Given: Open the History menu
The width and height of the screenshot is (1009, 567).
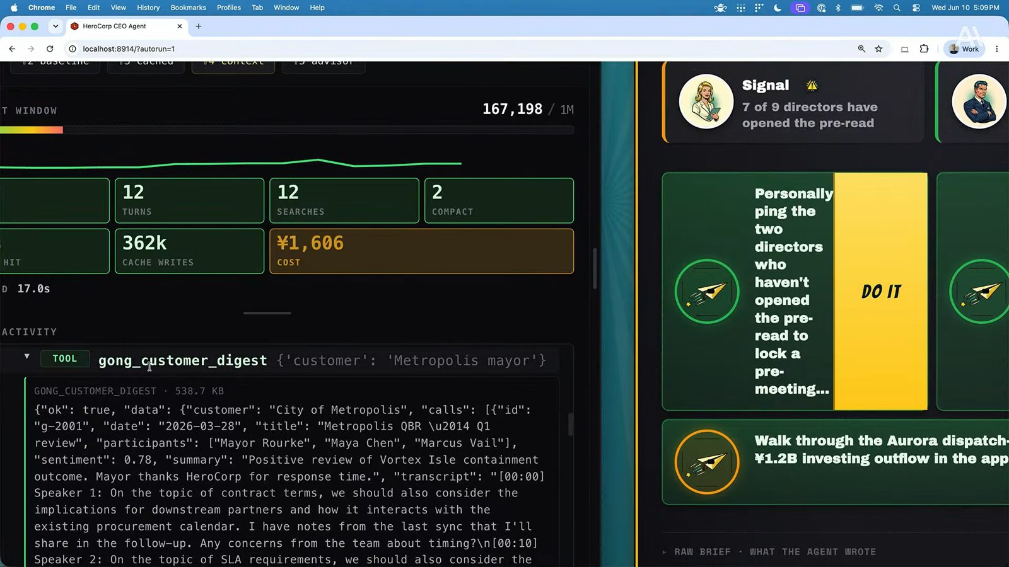Looking at the screenshot, I should coord(148,8).
